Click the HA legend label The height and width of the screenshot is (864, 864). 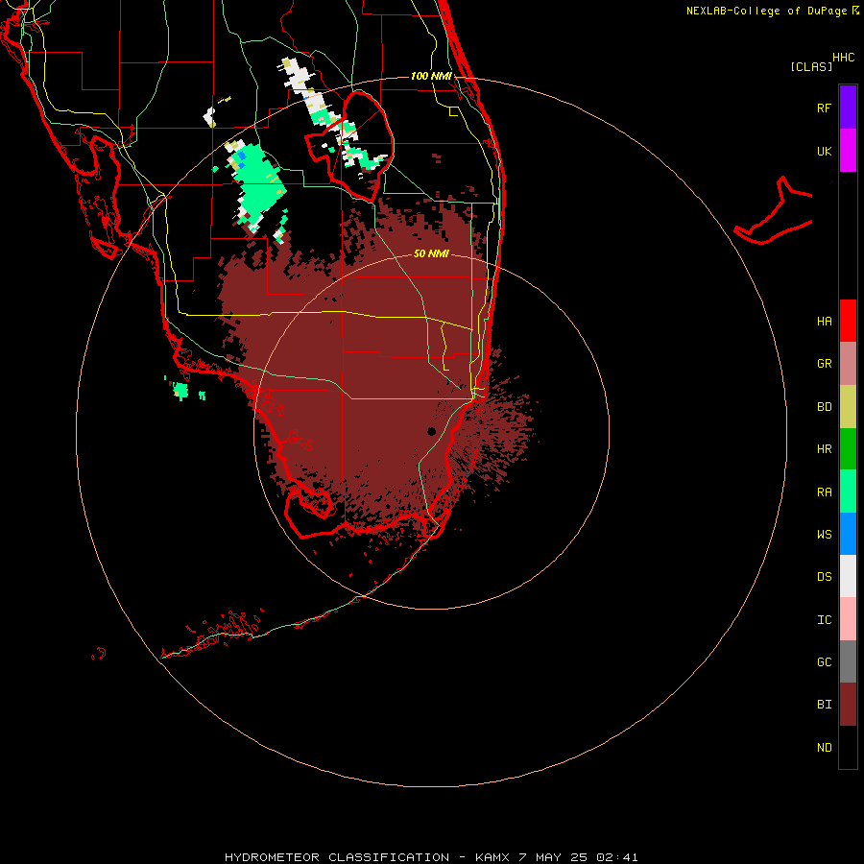coord(824,321)
